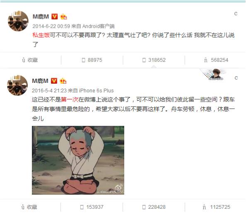Open the 私生饭 red keyword link
The height and width of the screenshot is (215, 246).
[x=41, y=35]
